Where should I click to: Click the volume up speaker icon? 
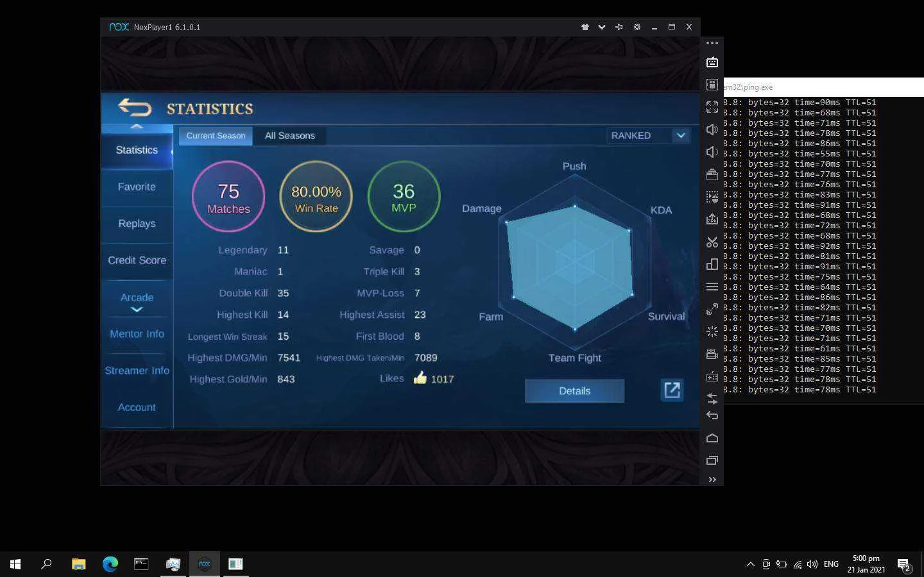point(712,130)
